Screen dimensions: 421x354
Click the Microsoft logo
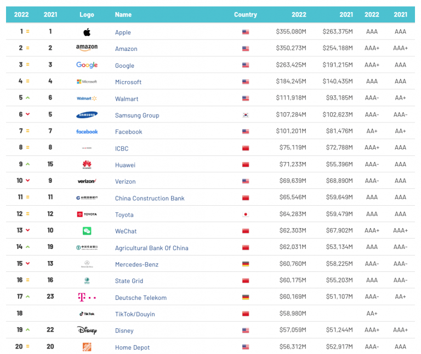coord(87,82)
